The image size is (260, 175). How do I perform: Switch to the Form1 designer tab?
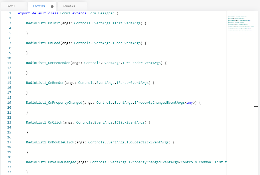11,6
